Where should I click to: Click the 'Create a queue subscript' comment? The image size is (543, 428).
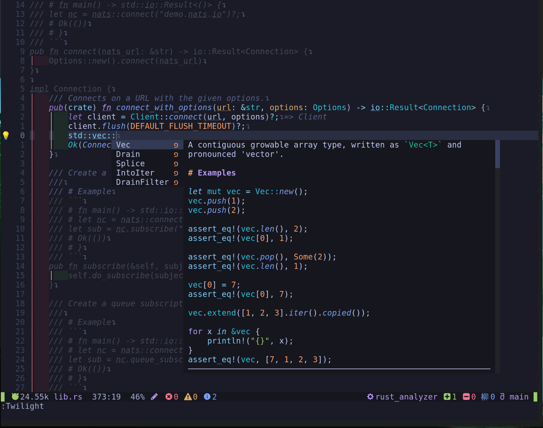pyautogui.click(x=116, y=304)
